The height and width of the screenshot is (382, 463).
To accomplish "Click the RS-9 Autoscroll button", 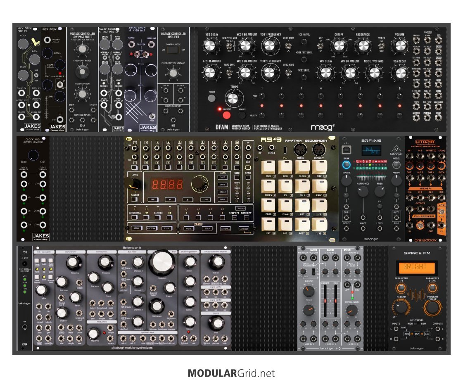I will 135,218.
